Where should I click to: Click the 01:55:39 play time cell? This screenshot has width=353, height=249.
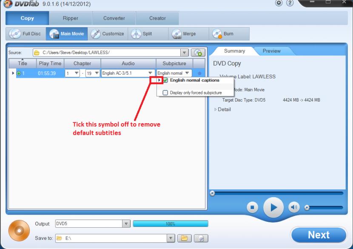(x=47, y=74)
